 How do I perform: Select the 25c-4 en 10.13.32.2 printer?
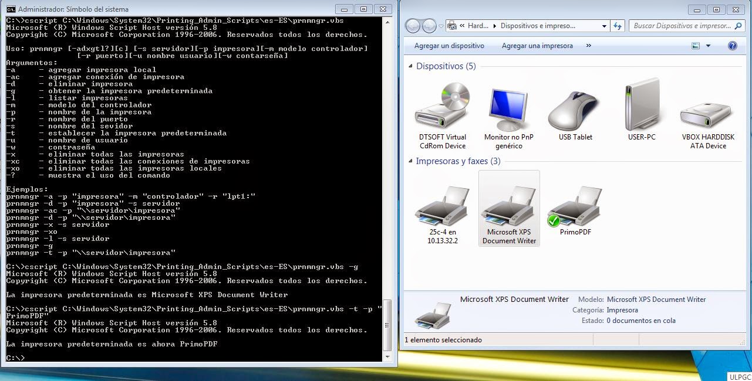(x=442, y=215)
